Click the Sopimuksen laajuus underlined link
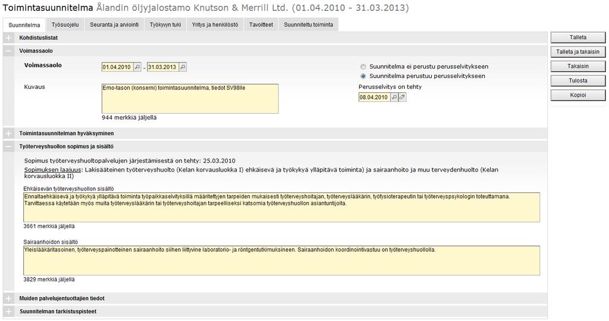 tap(53, 170)
